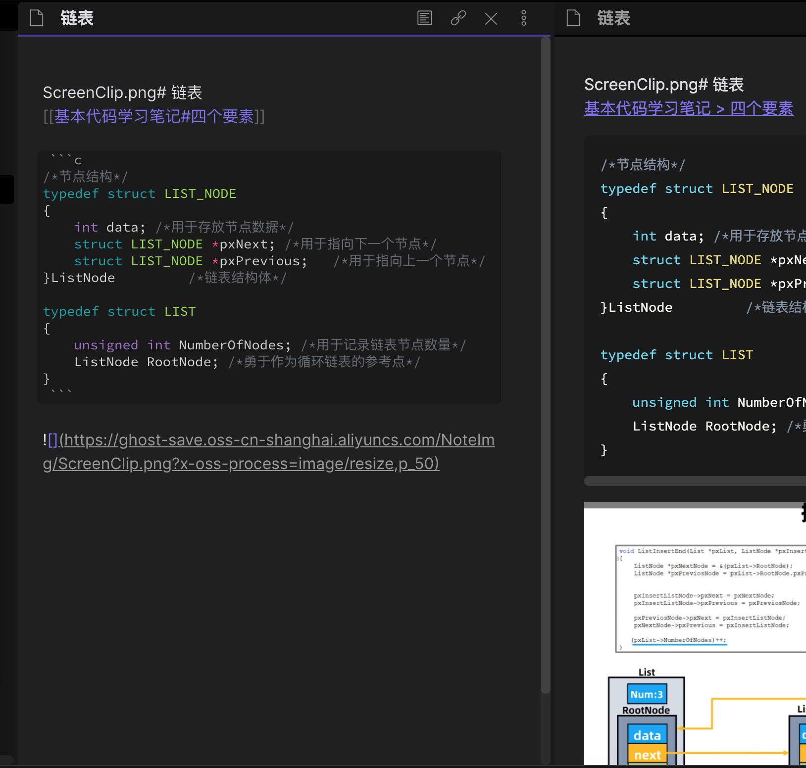This screenshot has height=768, width=806.
Task: Click the ```c code fence opening line
Action: pos(66,159)
